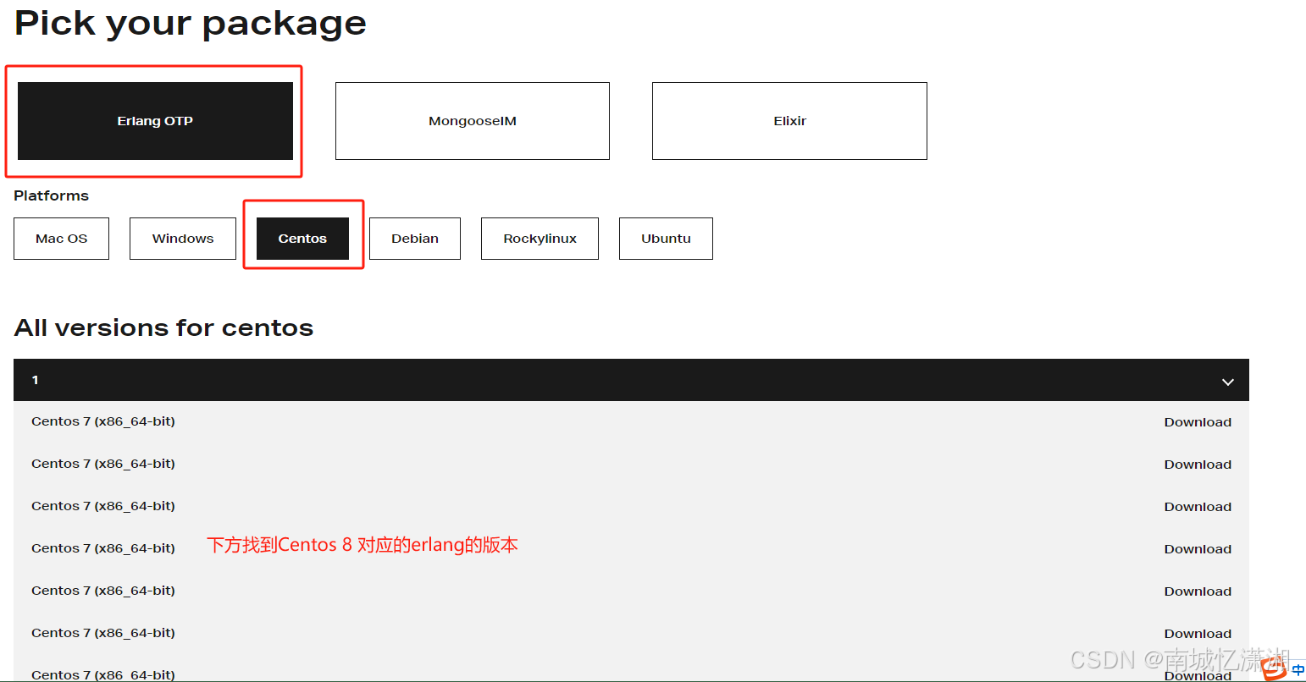Viewport: 1306px width, 682px height.
Task: Switch platform to Mac OS
Action: click(61, 239)
